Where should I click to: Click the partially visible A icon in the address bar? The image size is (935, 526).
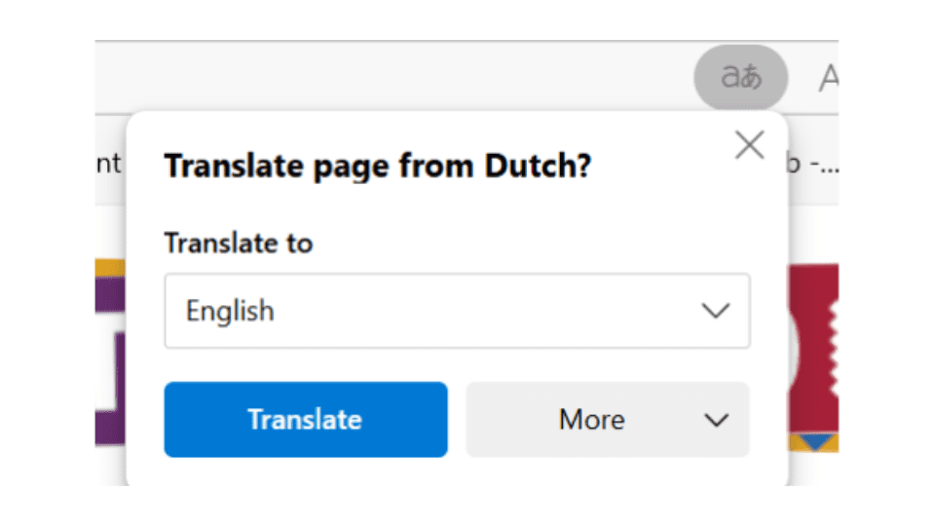pyautogui.click(x=828, y=78)
